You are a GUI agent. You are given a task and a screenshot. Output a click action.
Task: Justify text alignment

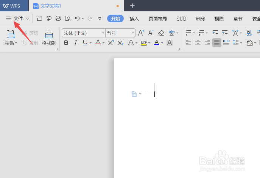click(217, 43)
